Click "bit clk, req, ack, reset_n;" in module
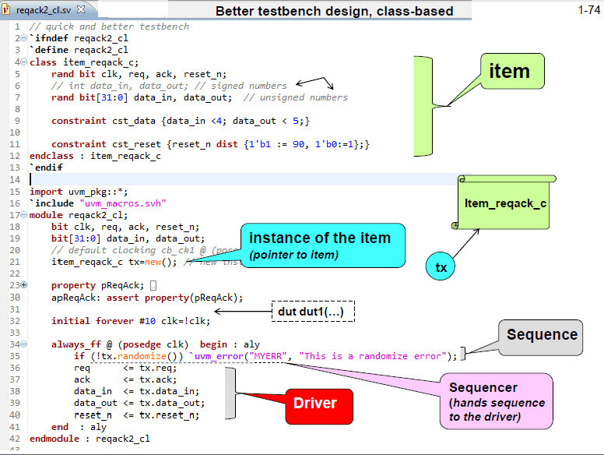The image size is (604, 455). point(125,227)
